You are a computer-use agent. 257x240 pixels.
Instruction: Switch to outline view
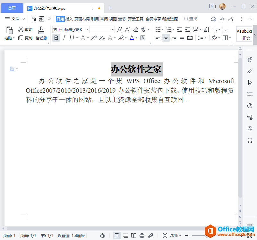(x=125, y=236)
